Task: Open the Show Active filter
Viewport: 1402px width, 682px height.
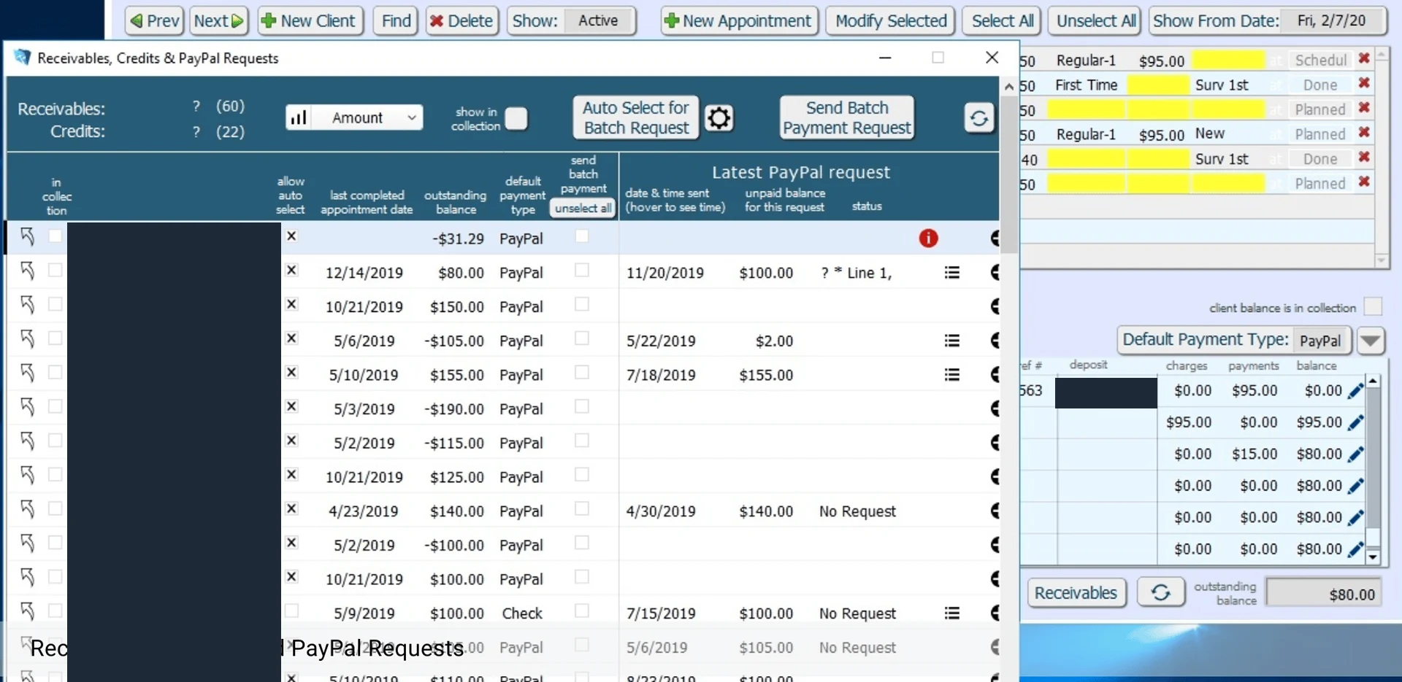Action: point(598,20)
